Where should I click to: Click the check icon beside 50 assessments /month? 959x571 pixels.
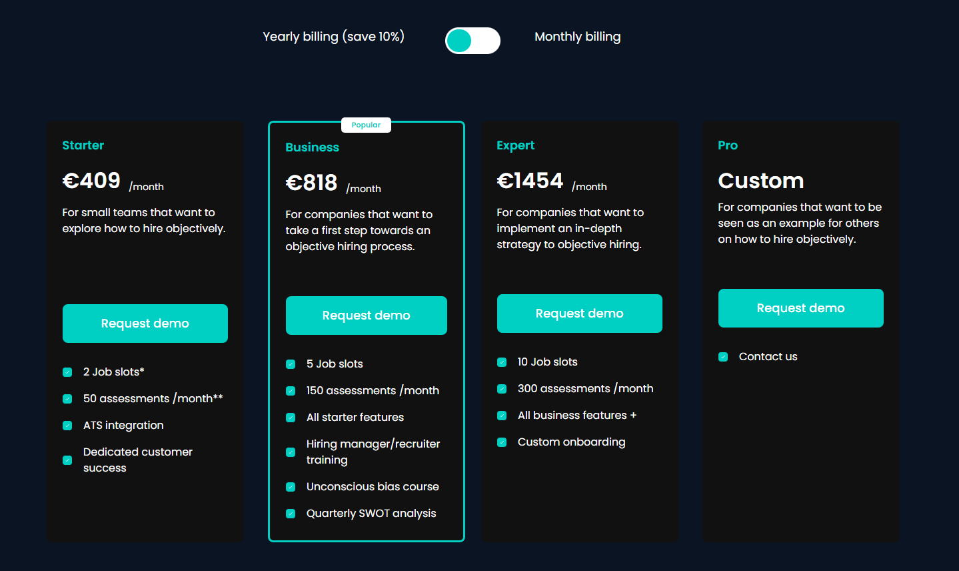67,399
